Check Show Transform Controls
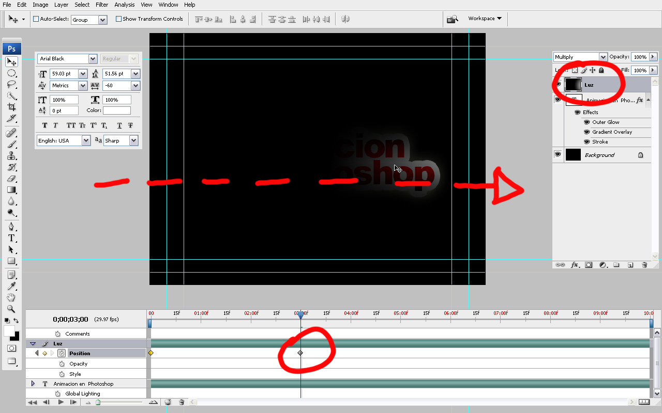This screenshot has height=413, width=662. [x=118, y=19]
